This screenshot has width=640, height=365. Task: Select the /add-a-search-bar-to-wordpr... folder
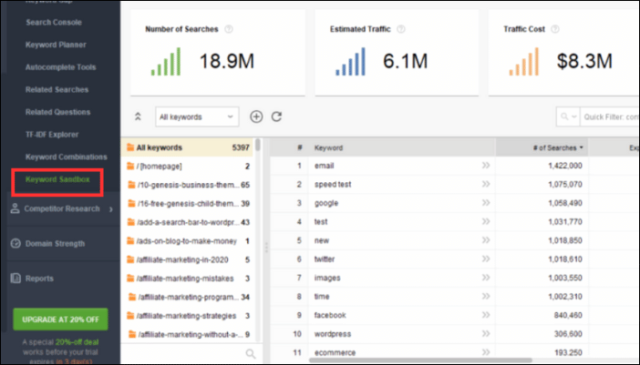[x=188, y=222]
